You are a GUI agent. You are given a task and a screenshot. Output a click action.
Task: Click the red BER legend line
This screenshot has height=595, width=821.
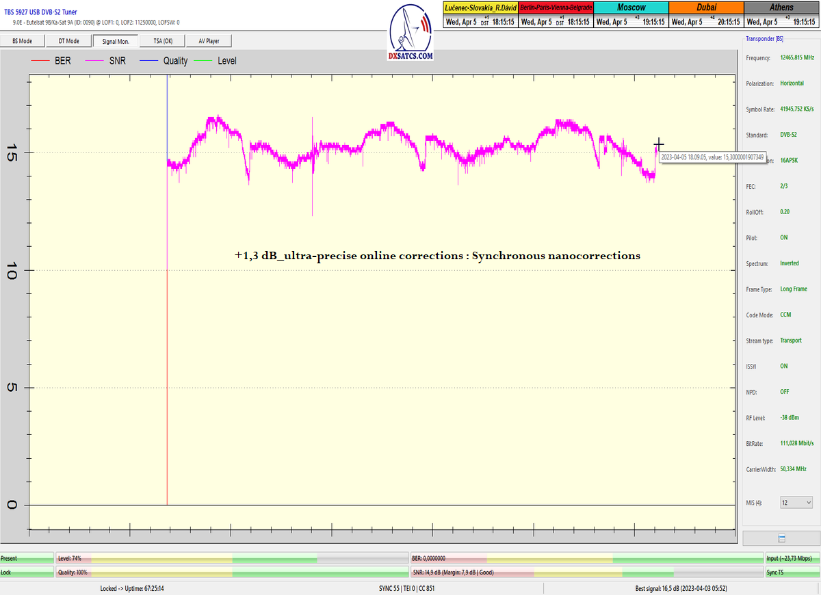pos(42,61)
